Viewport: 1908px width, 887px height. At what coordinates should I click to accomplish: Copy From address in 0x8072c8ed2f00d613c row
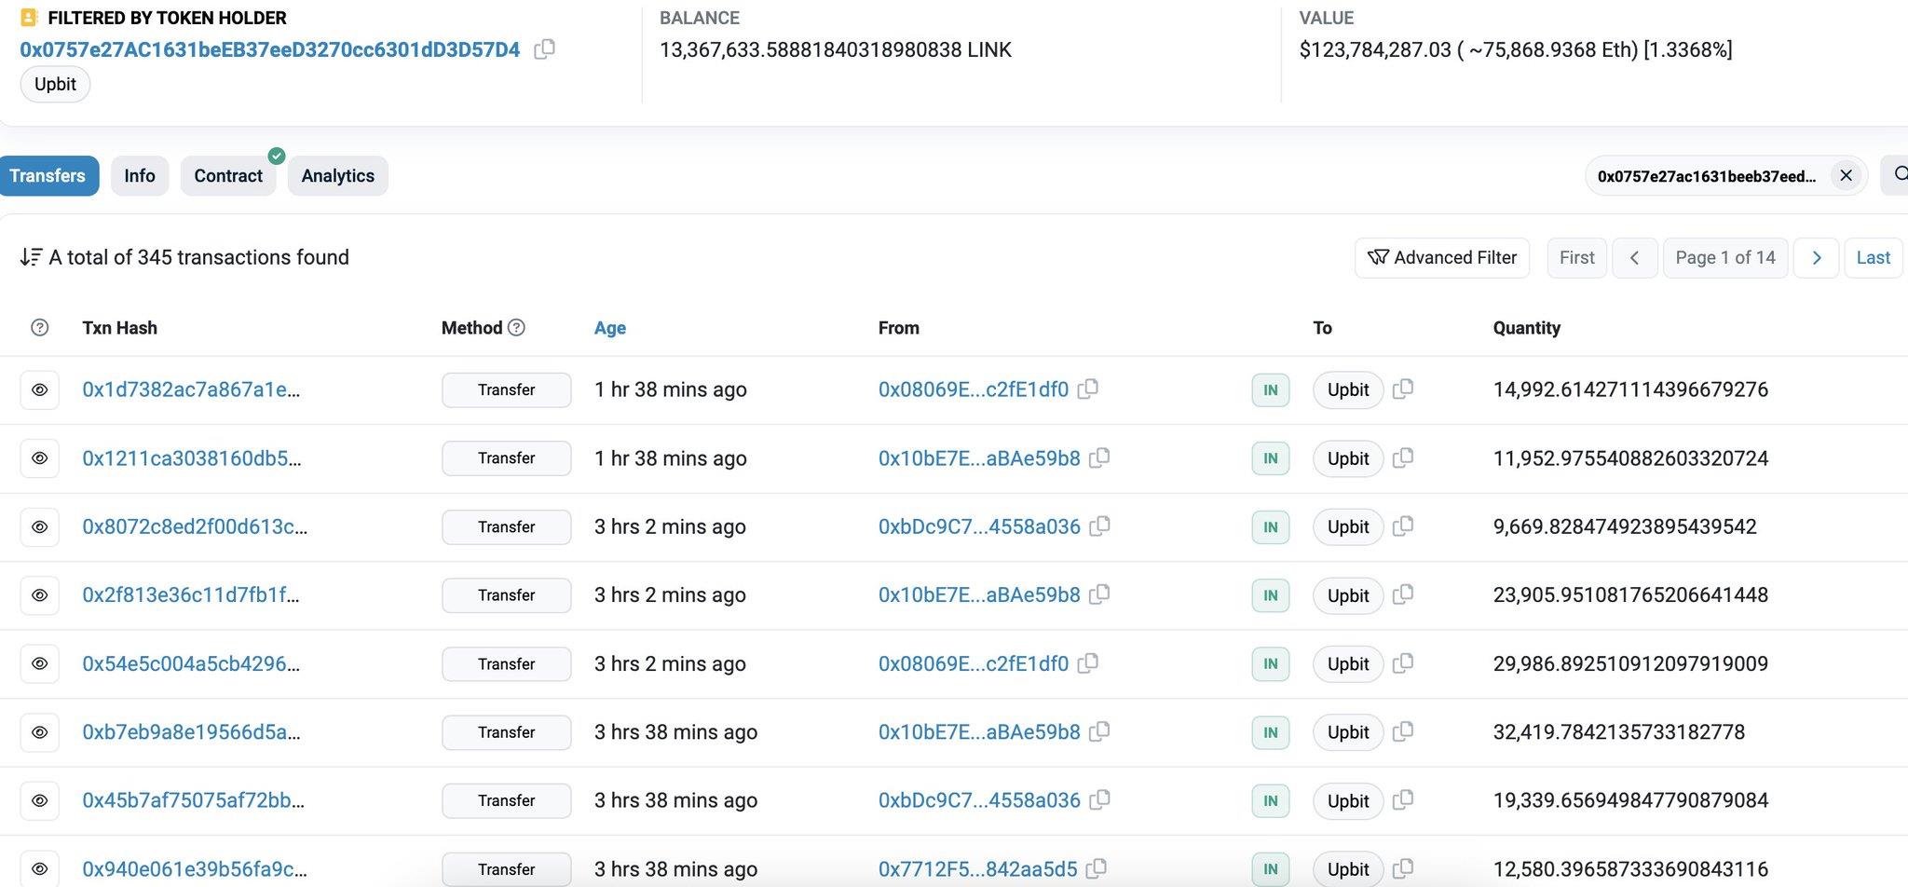[x=1099, y=525]
